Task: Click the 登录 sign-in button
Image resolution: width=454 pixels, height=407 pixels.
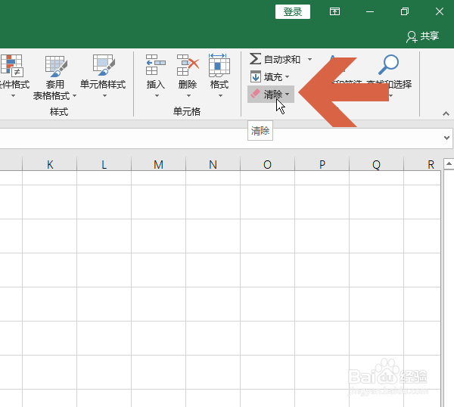Action: (293, 11)
